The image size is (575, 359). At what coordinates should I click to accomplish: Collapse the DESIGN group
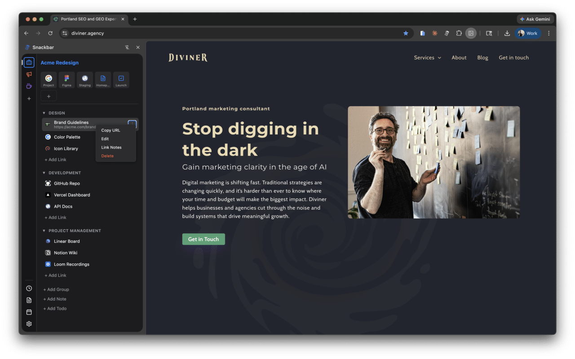[x=43, y=113]
